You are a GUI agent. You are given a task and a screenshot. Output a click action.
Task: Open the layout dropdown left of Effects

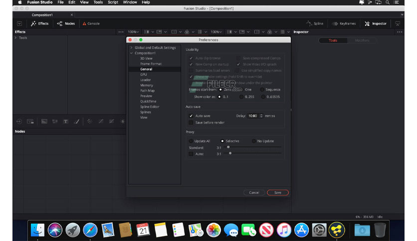19,23
